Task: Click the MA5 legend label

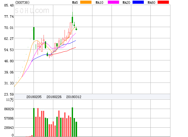Action: click(x=75, y=2)
